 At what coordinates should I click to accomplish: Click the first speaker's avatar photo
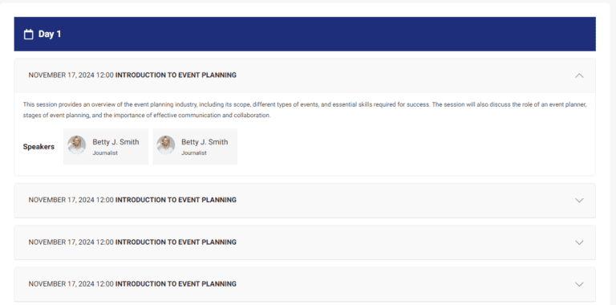point(77,145)
